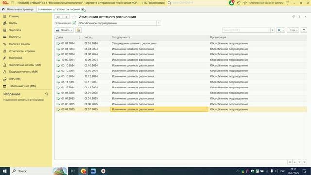Select the row dated 05.11.2024
Viewport: 311px width, 175px height.
tap(181, 82)
